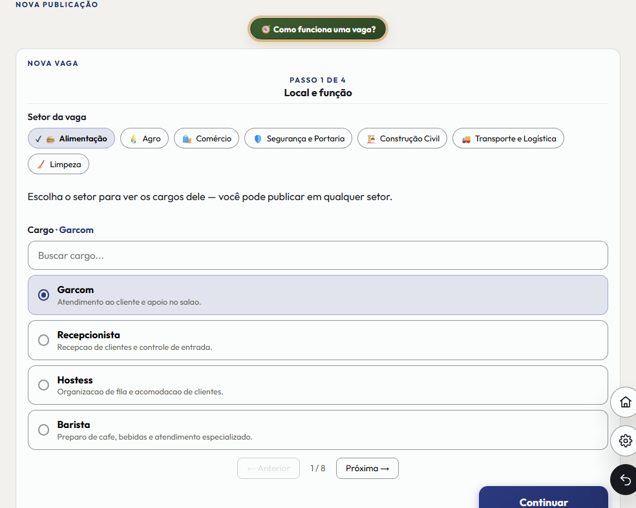Image resolution: width=636 pixels, height=508 pixels.
Task: Select the Garcom radio option
Action: (x=43, y=295)
